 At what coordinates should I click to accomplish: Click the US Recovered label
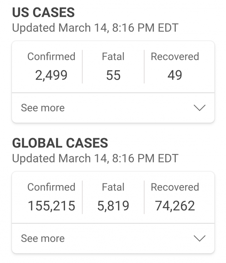click(175, 56)
